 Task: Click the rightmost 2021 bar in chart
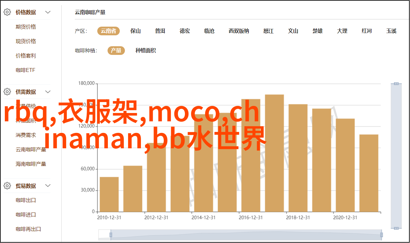coord(369,173)
